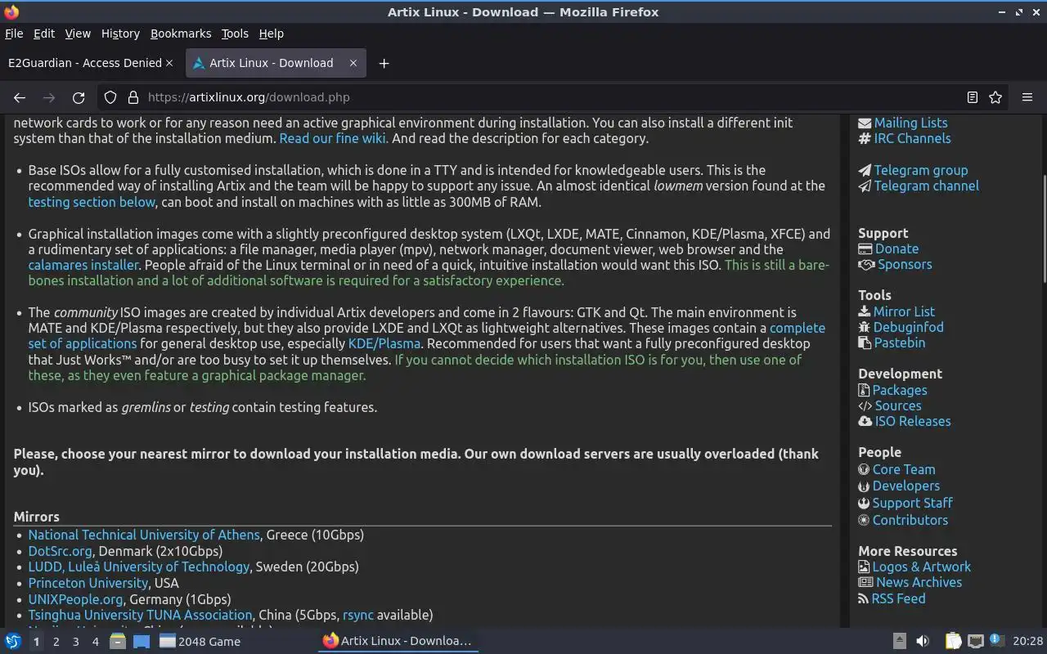Choose LUDD, Luleå University of Technology mirror
Image resolution: width=1047 pixels, height=654 pixels.
pyautogui.click(x=139, y=567)
